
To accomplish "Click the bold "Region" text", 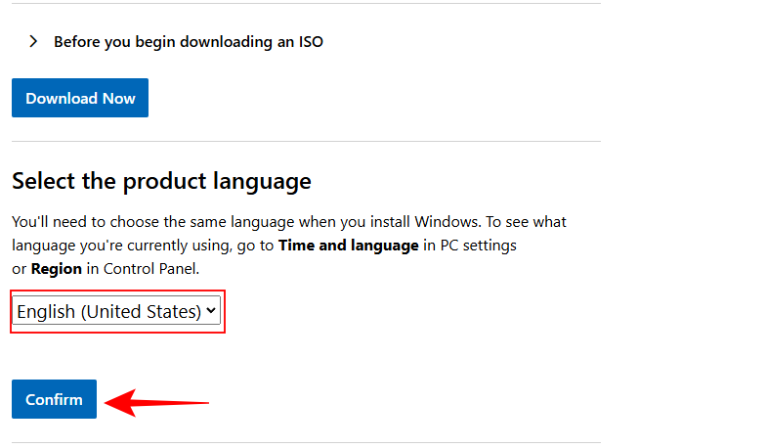I will click(57, 268).
